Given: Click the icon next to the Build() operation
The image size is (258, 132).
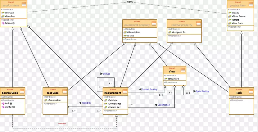Looking at the screenshot, I should pos(3,103).
